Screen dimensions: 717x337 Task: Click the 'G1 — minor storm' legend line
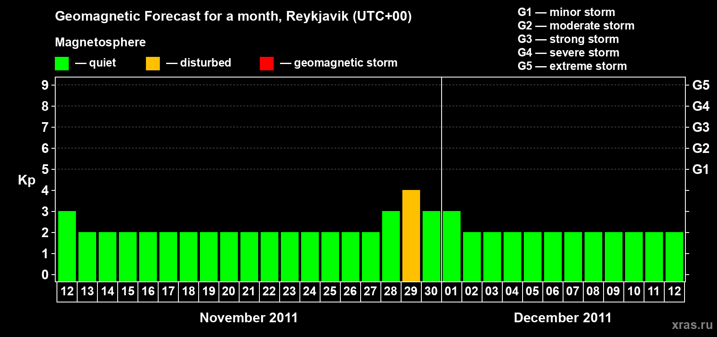566,12
